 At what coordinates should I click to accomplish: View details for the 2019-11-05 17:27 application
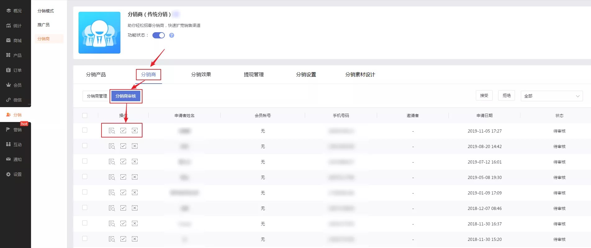pyautogui.click(x=112, y=131)
